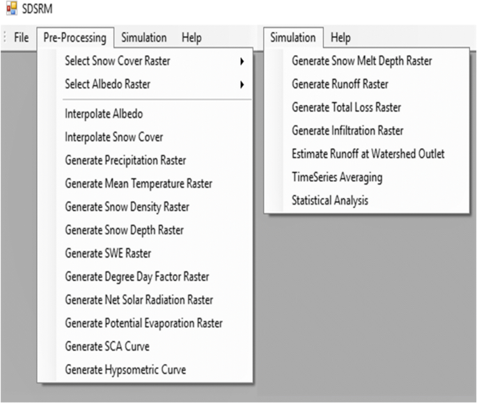Image resolution: width=477 pixels, height=403 pixels.
Task: Click the SDSRM application icon
Action: pyautogui.click(x=10, y=10)
